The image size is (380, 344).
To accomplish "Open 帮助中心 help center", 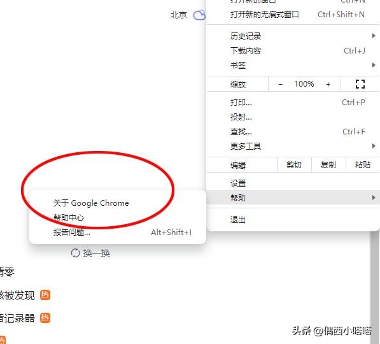I will click(118, 218).
